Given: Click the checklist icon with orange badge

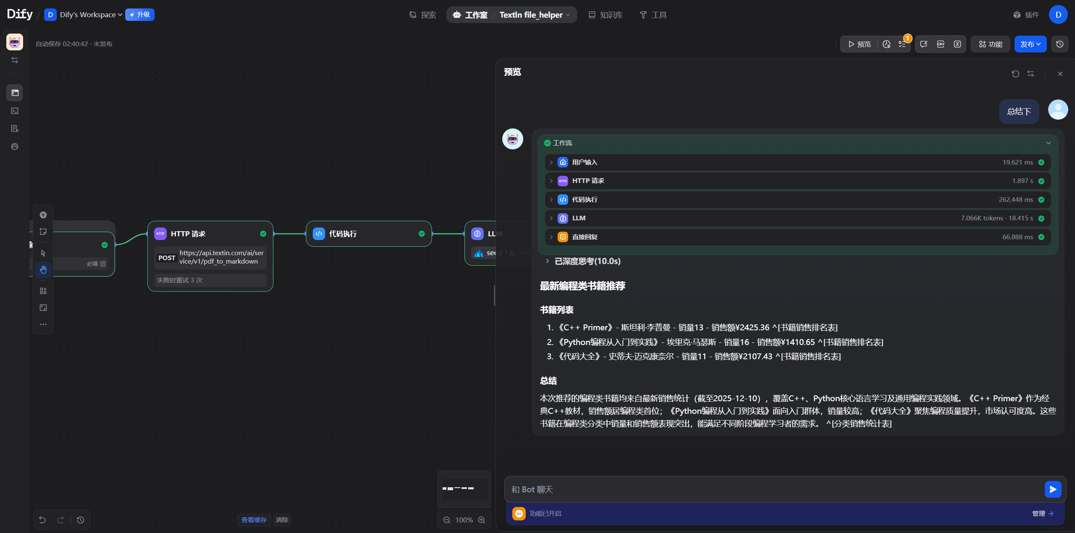Looking at the screenshot, I should coord(902,44).
